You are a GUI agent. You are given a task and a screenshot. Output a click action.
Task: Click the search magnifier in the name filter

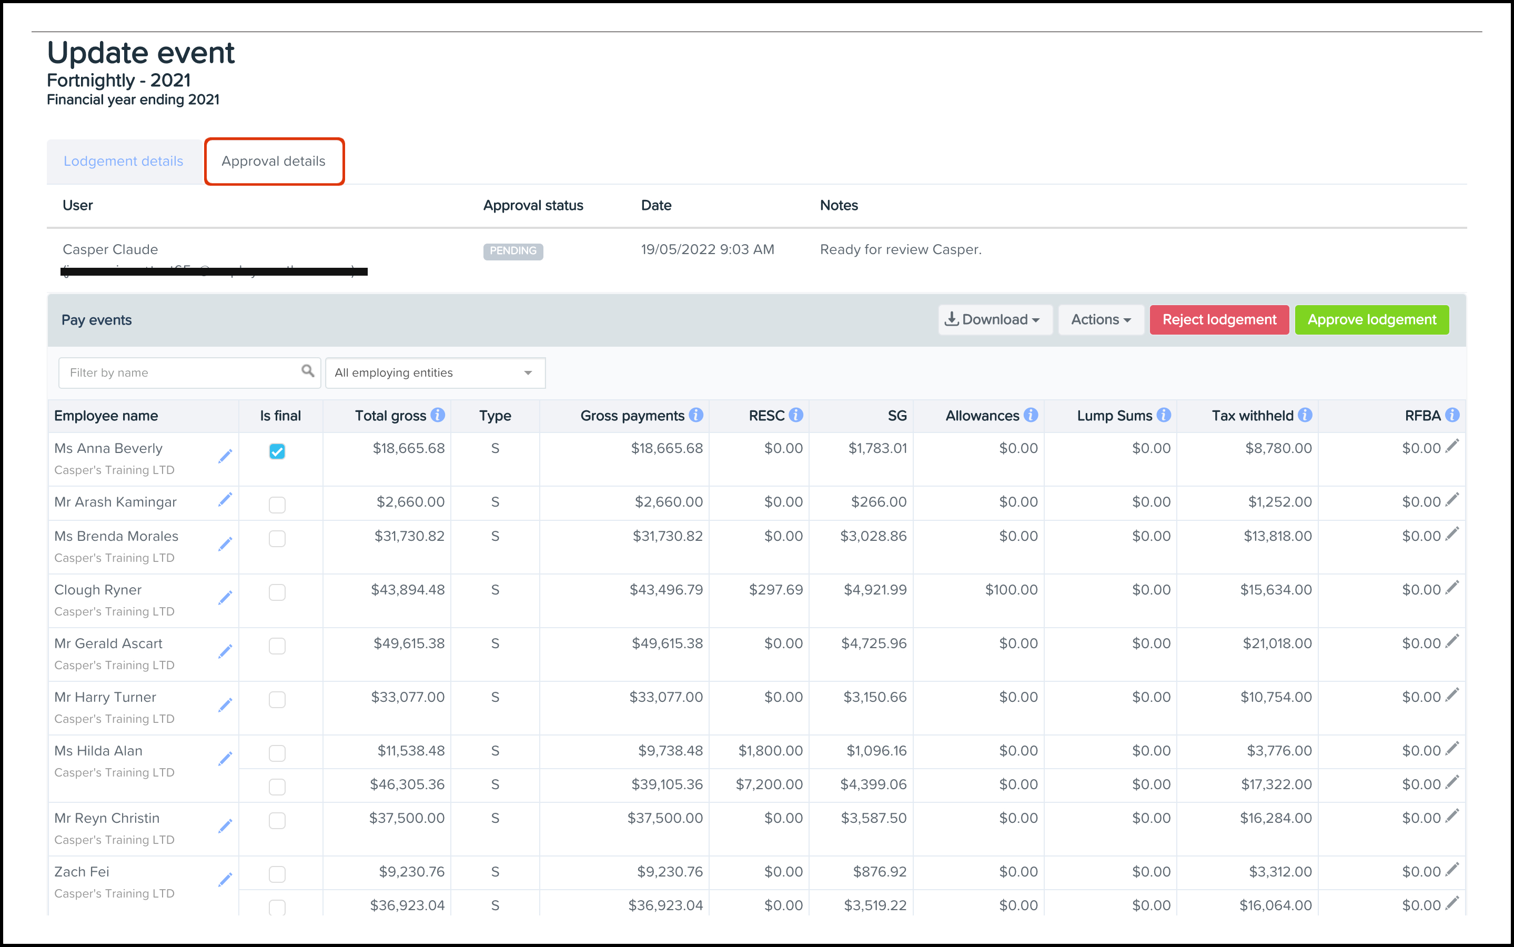307,371
